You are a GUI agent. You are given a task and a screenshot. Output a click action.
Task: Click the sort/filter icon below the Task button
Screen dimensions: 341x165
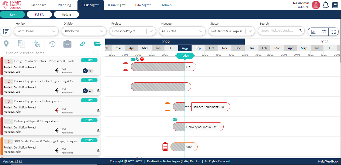6,31
